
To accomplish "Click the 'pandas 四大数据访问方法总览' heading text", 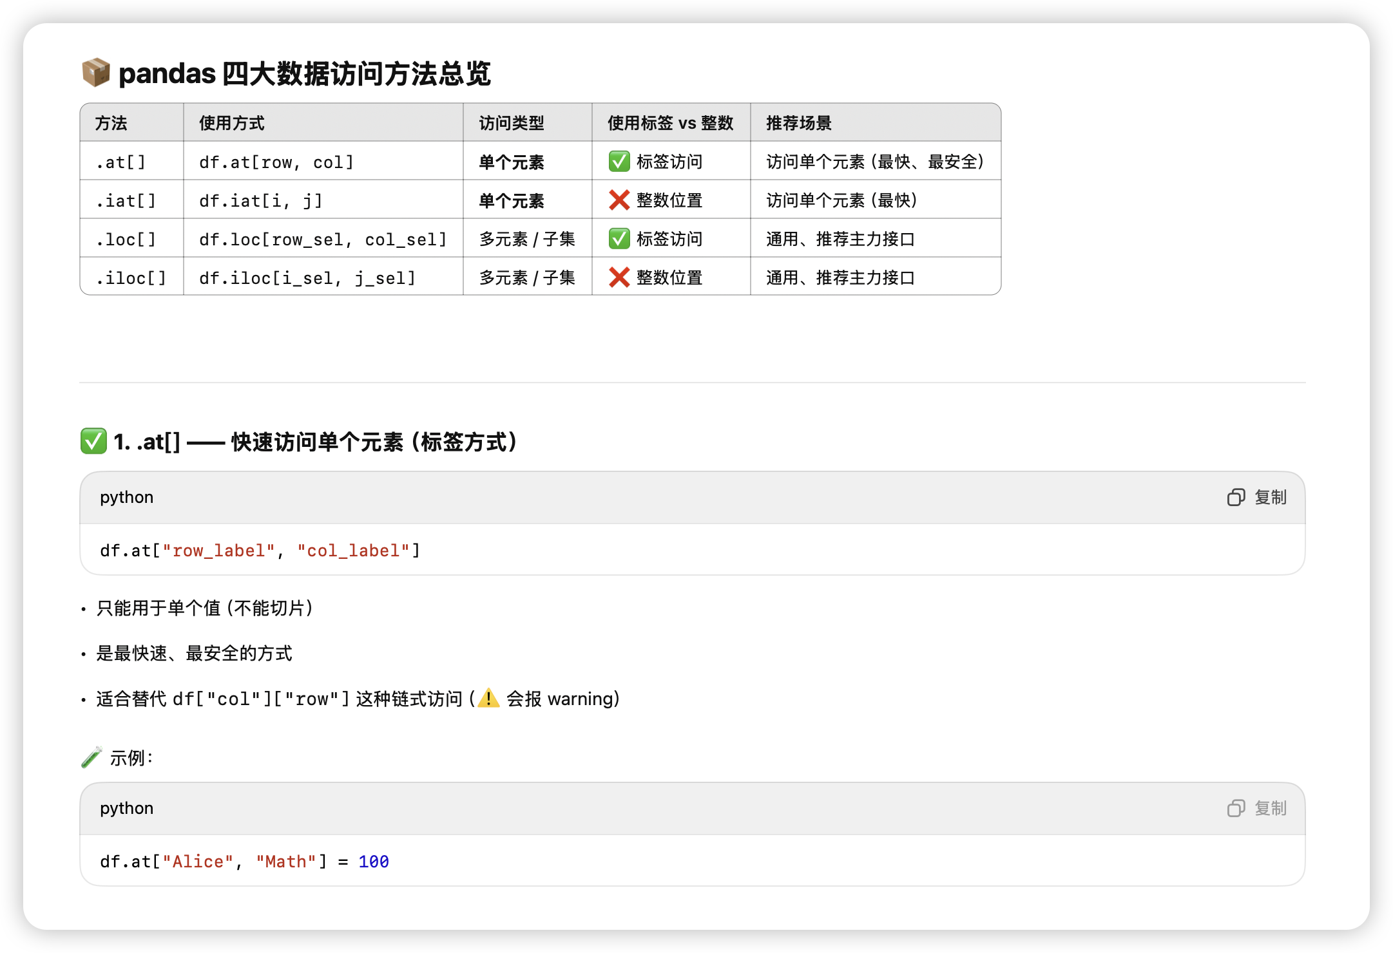I will [x=305, y=73].
